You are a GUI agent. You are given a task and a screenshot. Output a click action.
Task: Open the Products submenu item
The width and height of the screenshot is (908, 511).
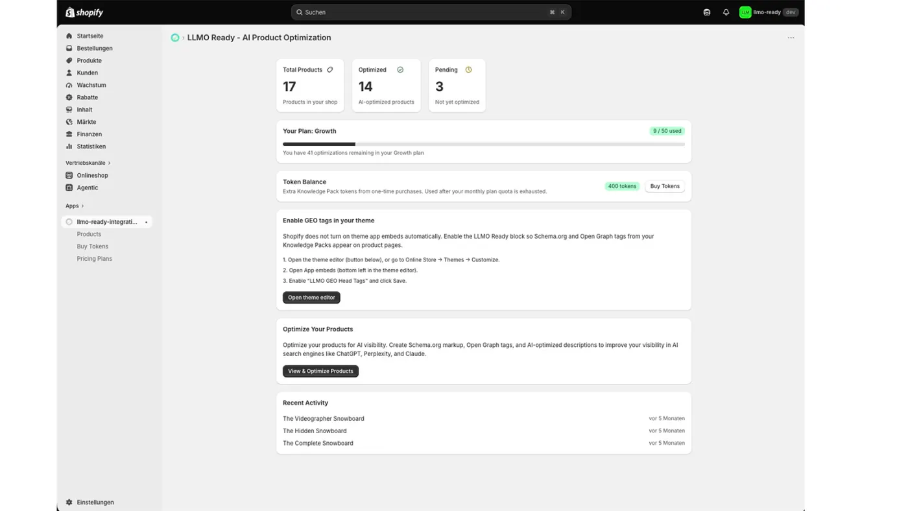pos(89,234)
